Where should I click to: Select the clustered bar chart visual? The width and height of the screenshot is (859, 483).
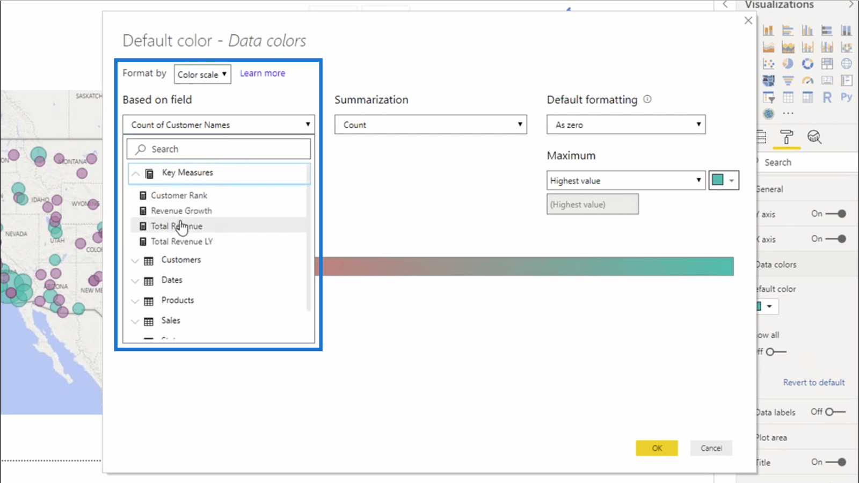pos(788,30)
